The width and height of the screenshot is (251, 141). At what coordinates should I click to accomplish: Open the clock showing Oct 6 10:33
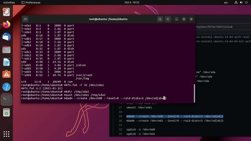(x=132, y=3)
